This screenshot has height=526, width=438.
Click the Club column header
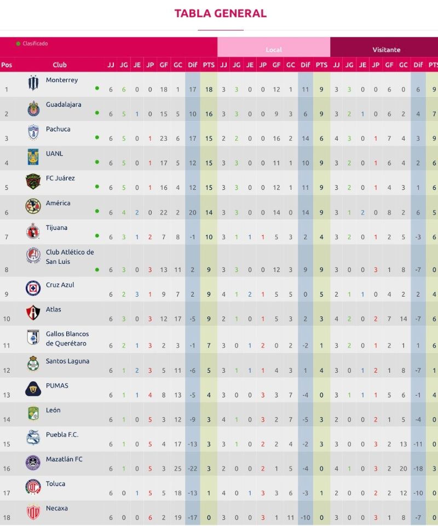click(x=60, y=65)
